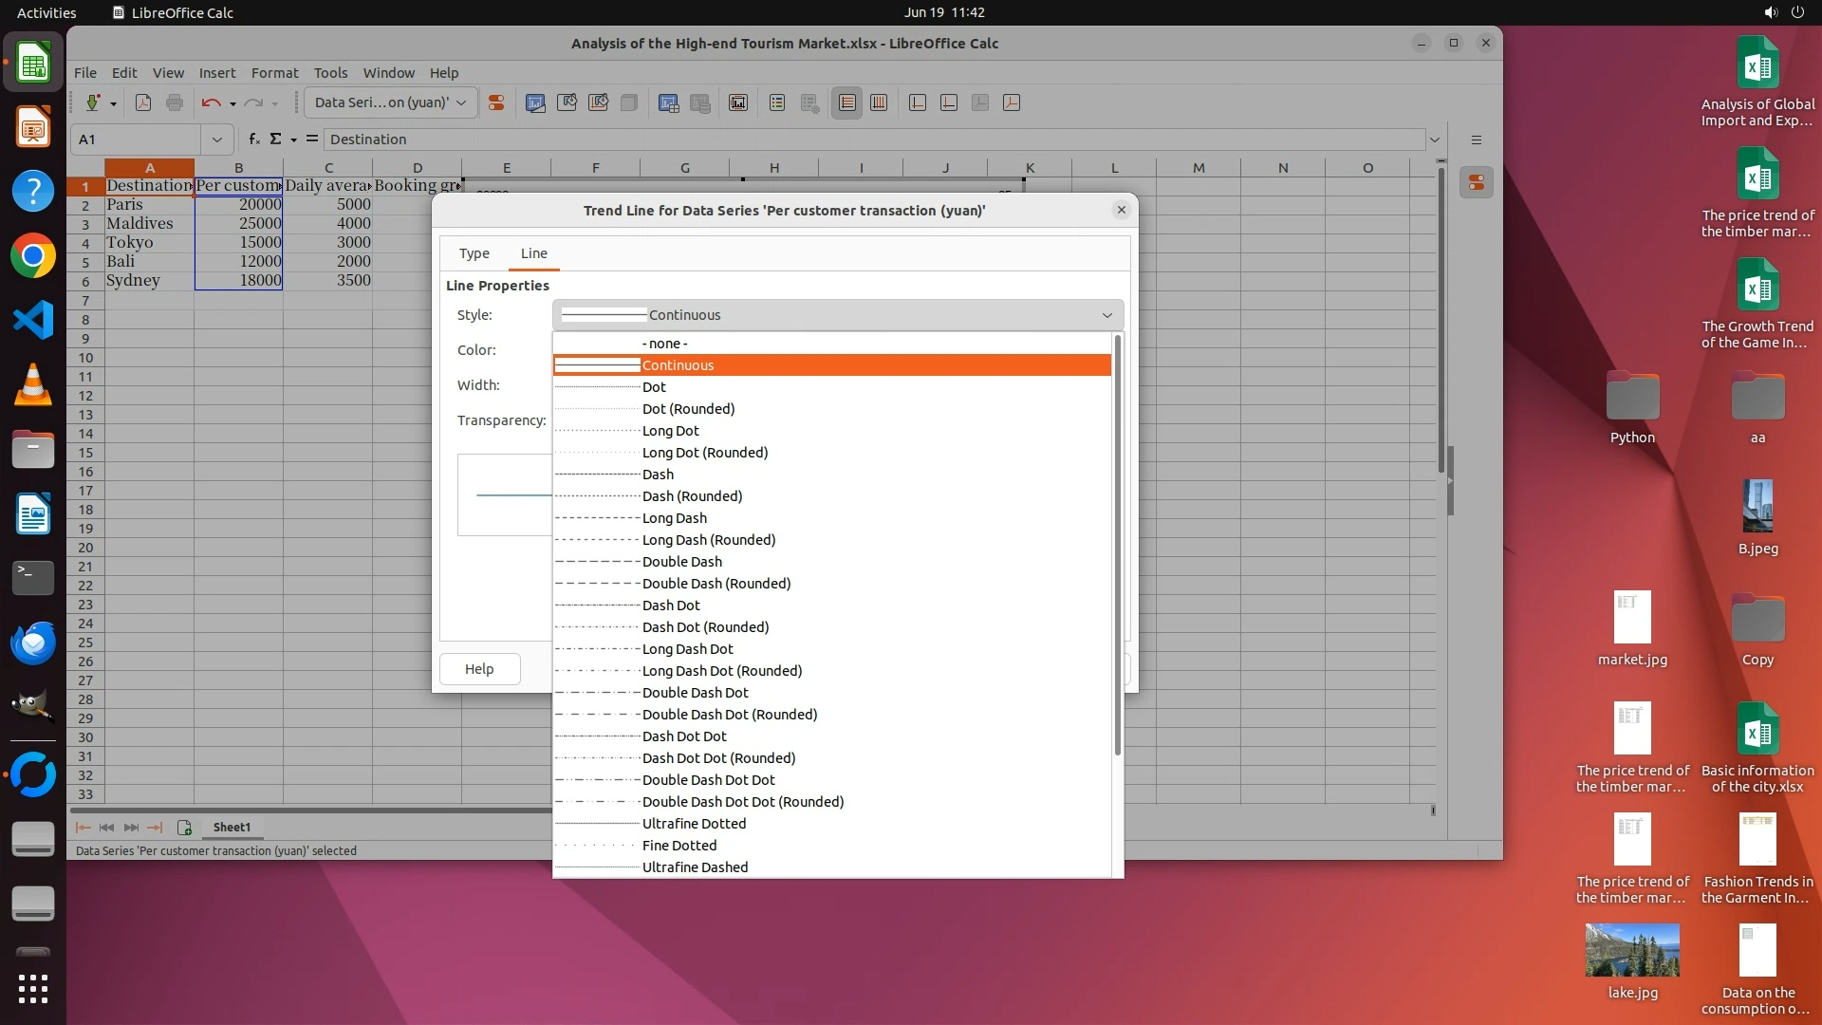Click the Format Selection toolbar icon
The height and width of the screenshot is (1025, 1822).
[x=495, y=102]
